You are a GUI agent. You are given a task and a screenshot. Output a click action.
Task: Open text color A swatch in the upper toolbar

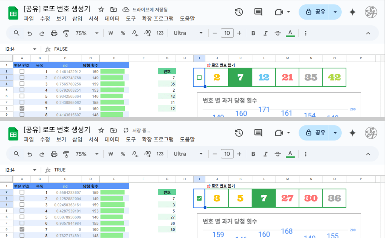click(290, 33)
